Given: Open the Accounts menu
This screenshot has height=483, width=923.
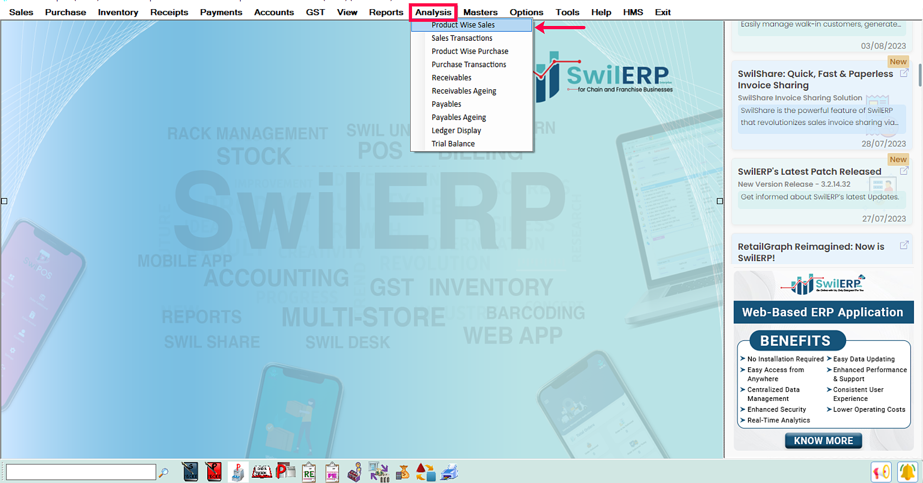Looking at the screenshot, I should (x=274, y=12).
